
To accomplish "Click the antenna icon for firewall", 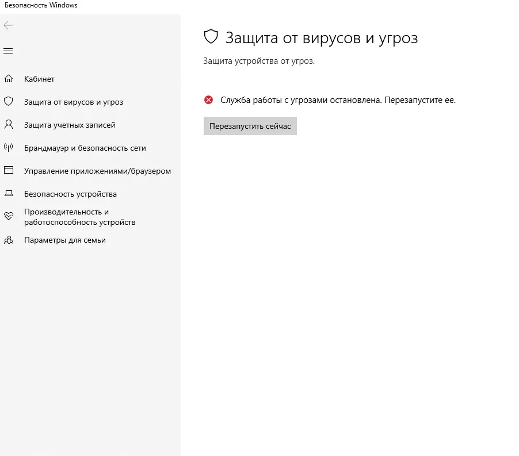I will (x=9, y=147).
